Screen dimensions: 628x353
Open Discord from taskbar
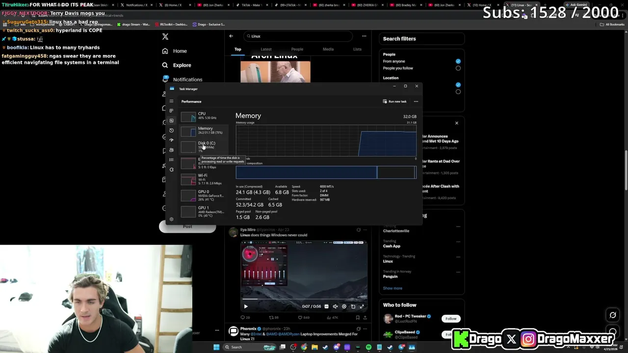(x=336, y=347)
